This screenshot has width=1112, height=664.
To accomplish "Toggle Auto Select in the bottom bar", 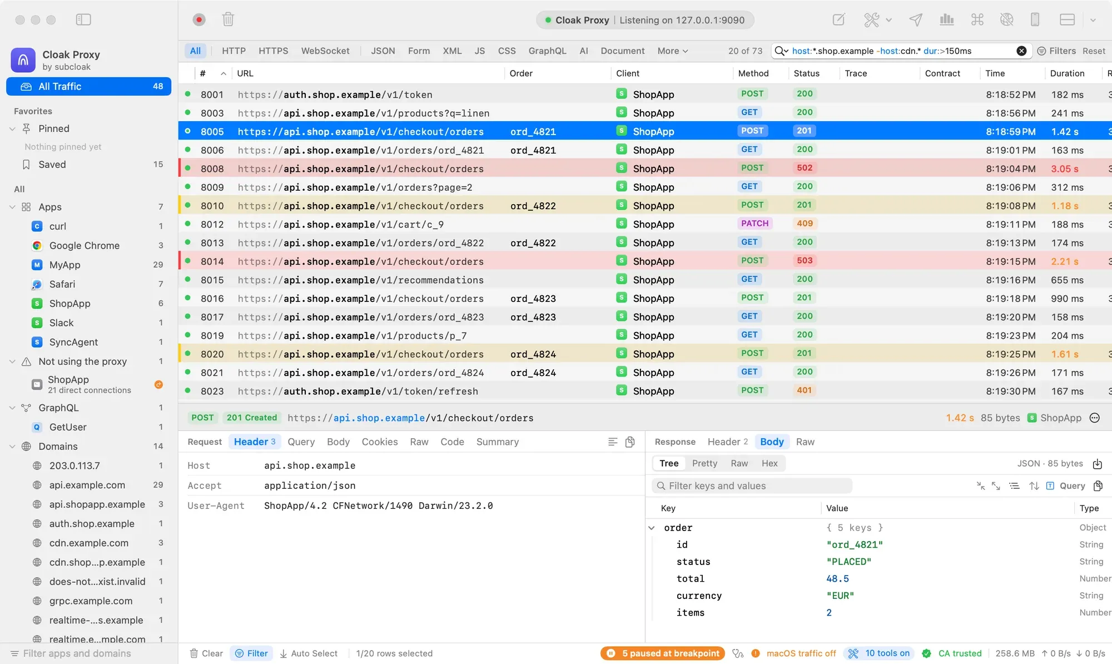I will (x=309, y=653).
